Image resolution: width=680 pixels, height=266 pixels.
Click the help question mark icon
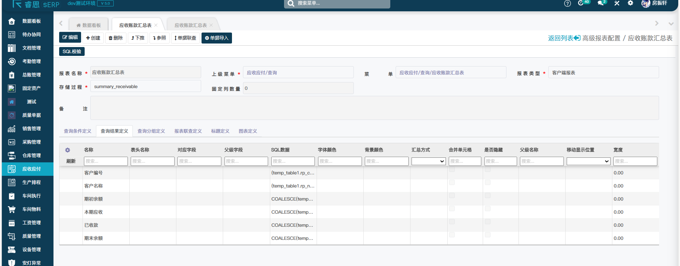point(567,4)
